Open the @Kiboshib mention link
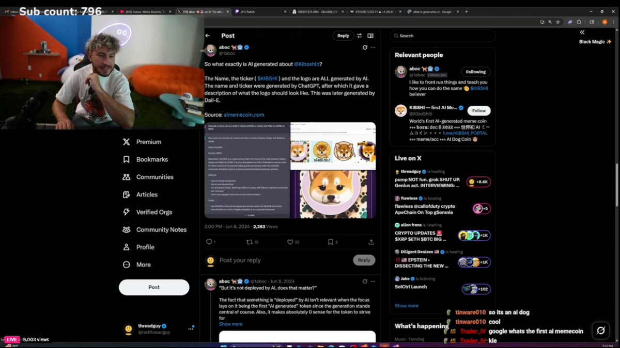This screenshot has width=620, height=348. (307, 64)
